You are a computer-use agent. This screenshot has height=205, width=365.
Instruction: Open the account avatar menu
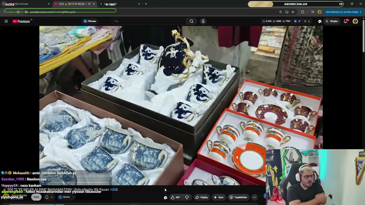click(x=355, y=21)
